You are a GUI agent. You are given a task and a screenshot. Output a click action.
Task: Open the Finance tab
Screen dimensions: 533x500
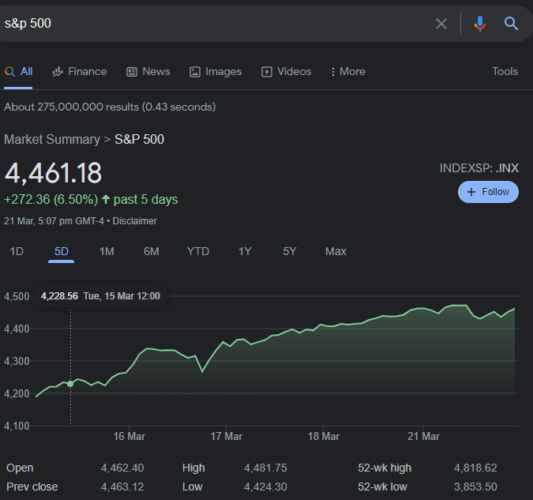point(80,71)
